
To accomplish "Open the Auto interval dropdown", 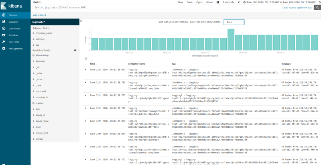I will (x=234, y=22).
